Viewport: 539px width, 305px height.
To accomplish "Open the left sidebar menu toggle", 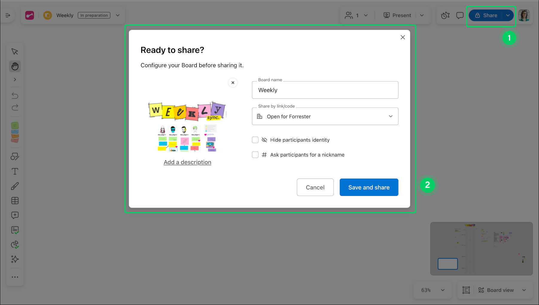I will tap(8, 15).
